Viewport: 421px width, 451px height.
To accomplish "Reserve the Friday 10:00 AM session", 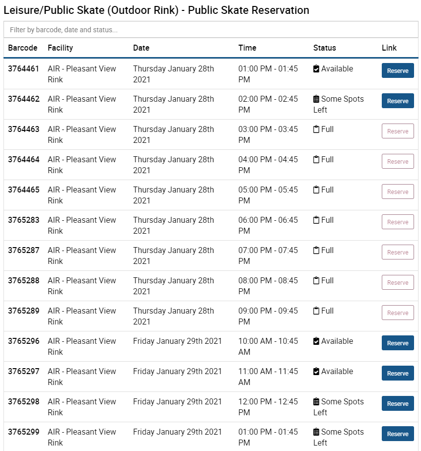I will click(x=398, y=343).
